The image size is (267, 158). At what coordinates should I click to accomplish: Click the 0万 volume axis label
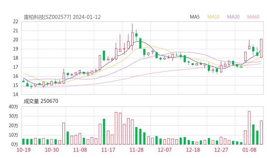tap(14, 144)
